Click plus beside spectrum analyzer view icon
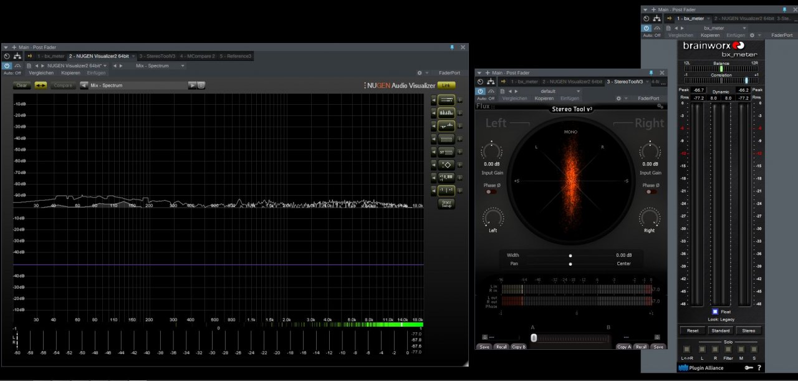Viewport: 798px width, 381px height. click(460, 113)
